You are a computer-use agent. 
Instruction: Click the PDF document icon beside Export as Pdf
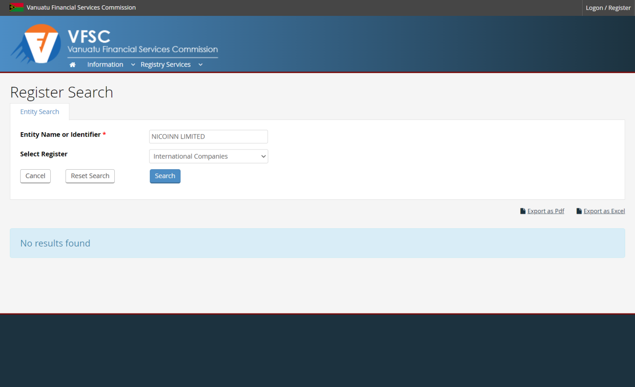point(523,211)
